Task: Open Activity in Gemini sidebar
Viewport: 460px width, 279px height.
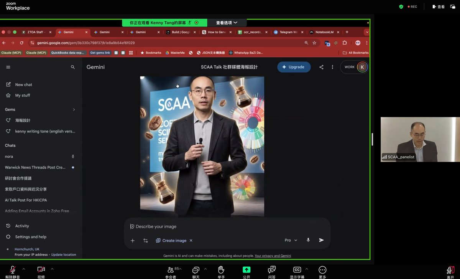Action: coord(18,226)
